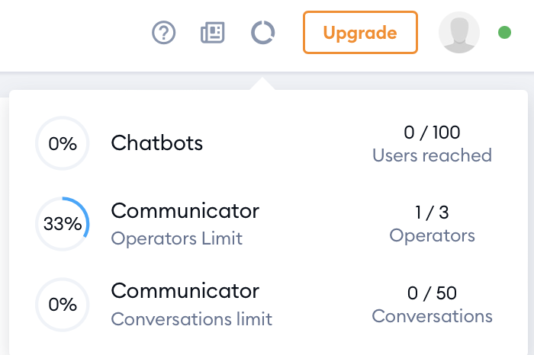Open the news feed icon
The width and height of the screenshot is (534, 355).
pyautogui.click(x=213, y=33)
